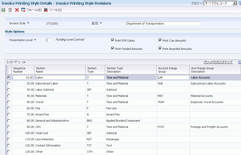Click the グリッドのカスタマイズ link
The height and width of the screenshot is (155, 241).
coord(218,62)
